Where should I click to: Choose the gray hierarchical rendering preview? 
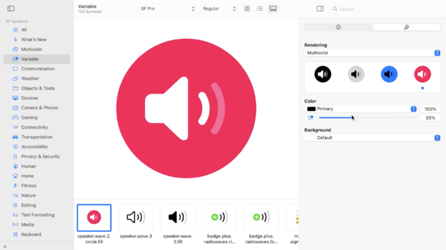pos(356,74)
